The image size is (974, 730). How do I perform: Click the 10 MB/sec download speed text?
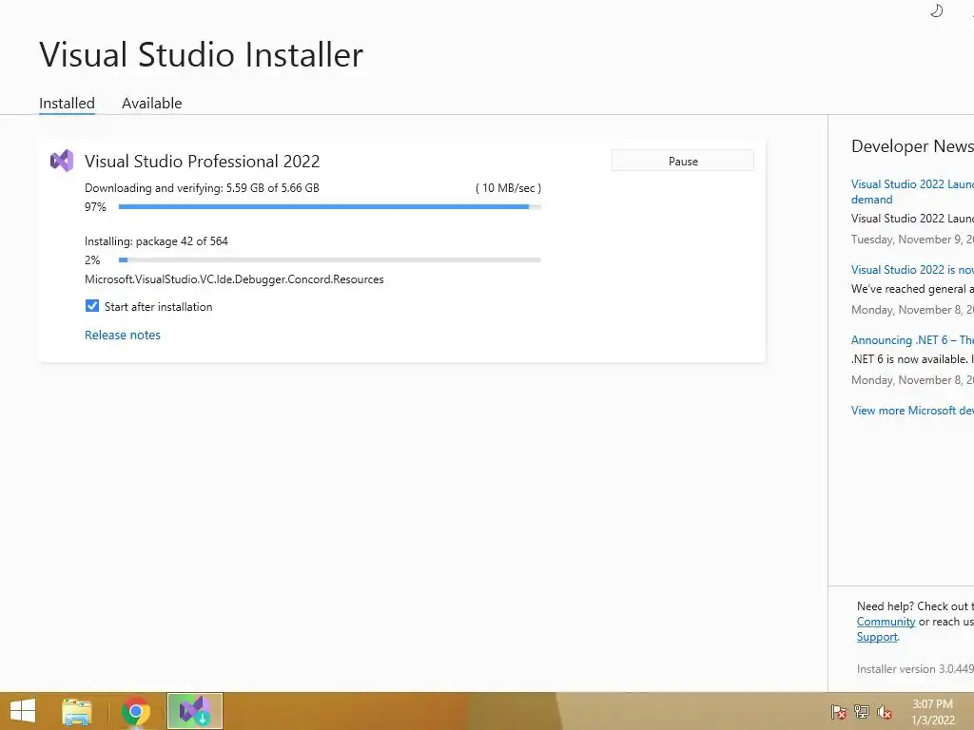tap(508, 188)
